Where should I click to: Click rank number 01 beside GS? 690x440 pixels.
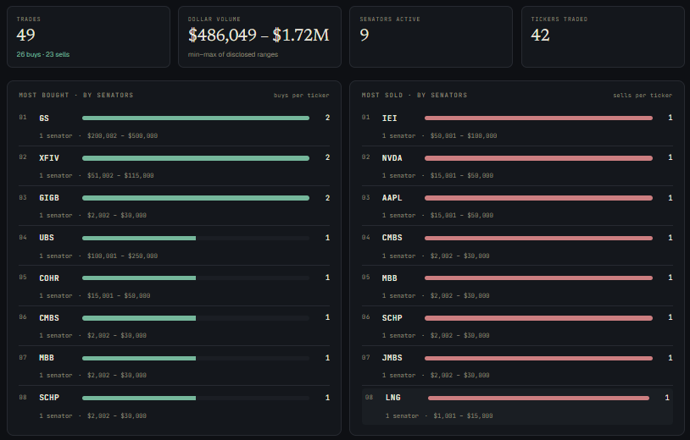pos(23,118)
